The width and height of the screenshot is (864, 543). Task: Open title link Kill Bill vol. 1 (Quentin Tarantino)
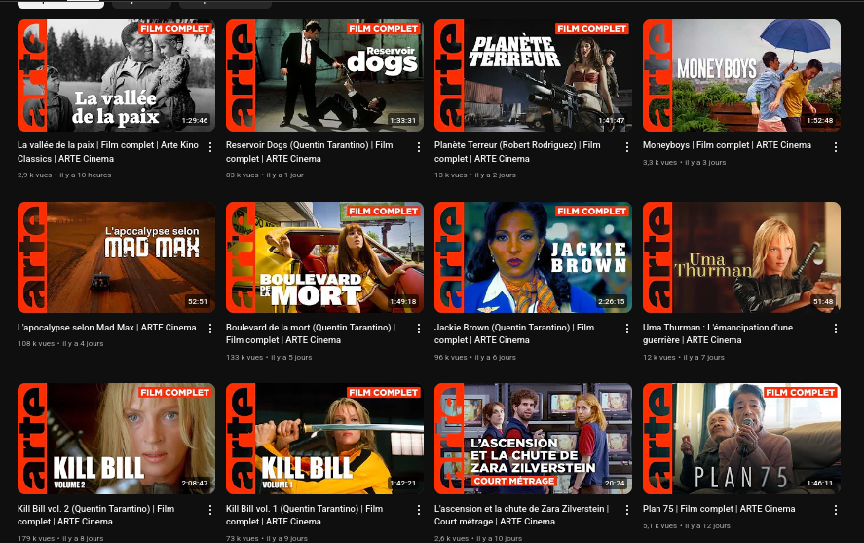click(304, 515)
